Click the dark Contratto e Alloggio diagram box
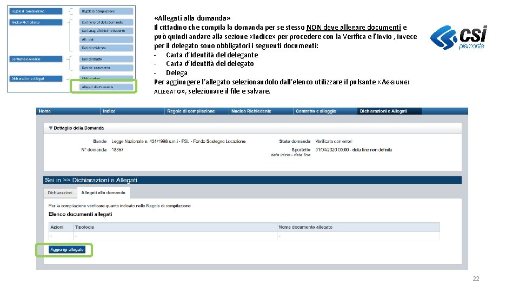Image resolution: width=519 pixels, height=292 pixels. pyautogui.click(x=36, y=59)
